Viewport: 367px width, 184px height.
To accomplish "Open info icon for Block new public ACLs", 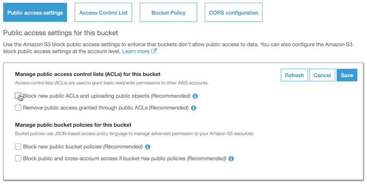I will pyautogui.click(x=195, y=96).
